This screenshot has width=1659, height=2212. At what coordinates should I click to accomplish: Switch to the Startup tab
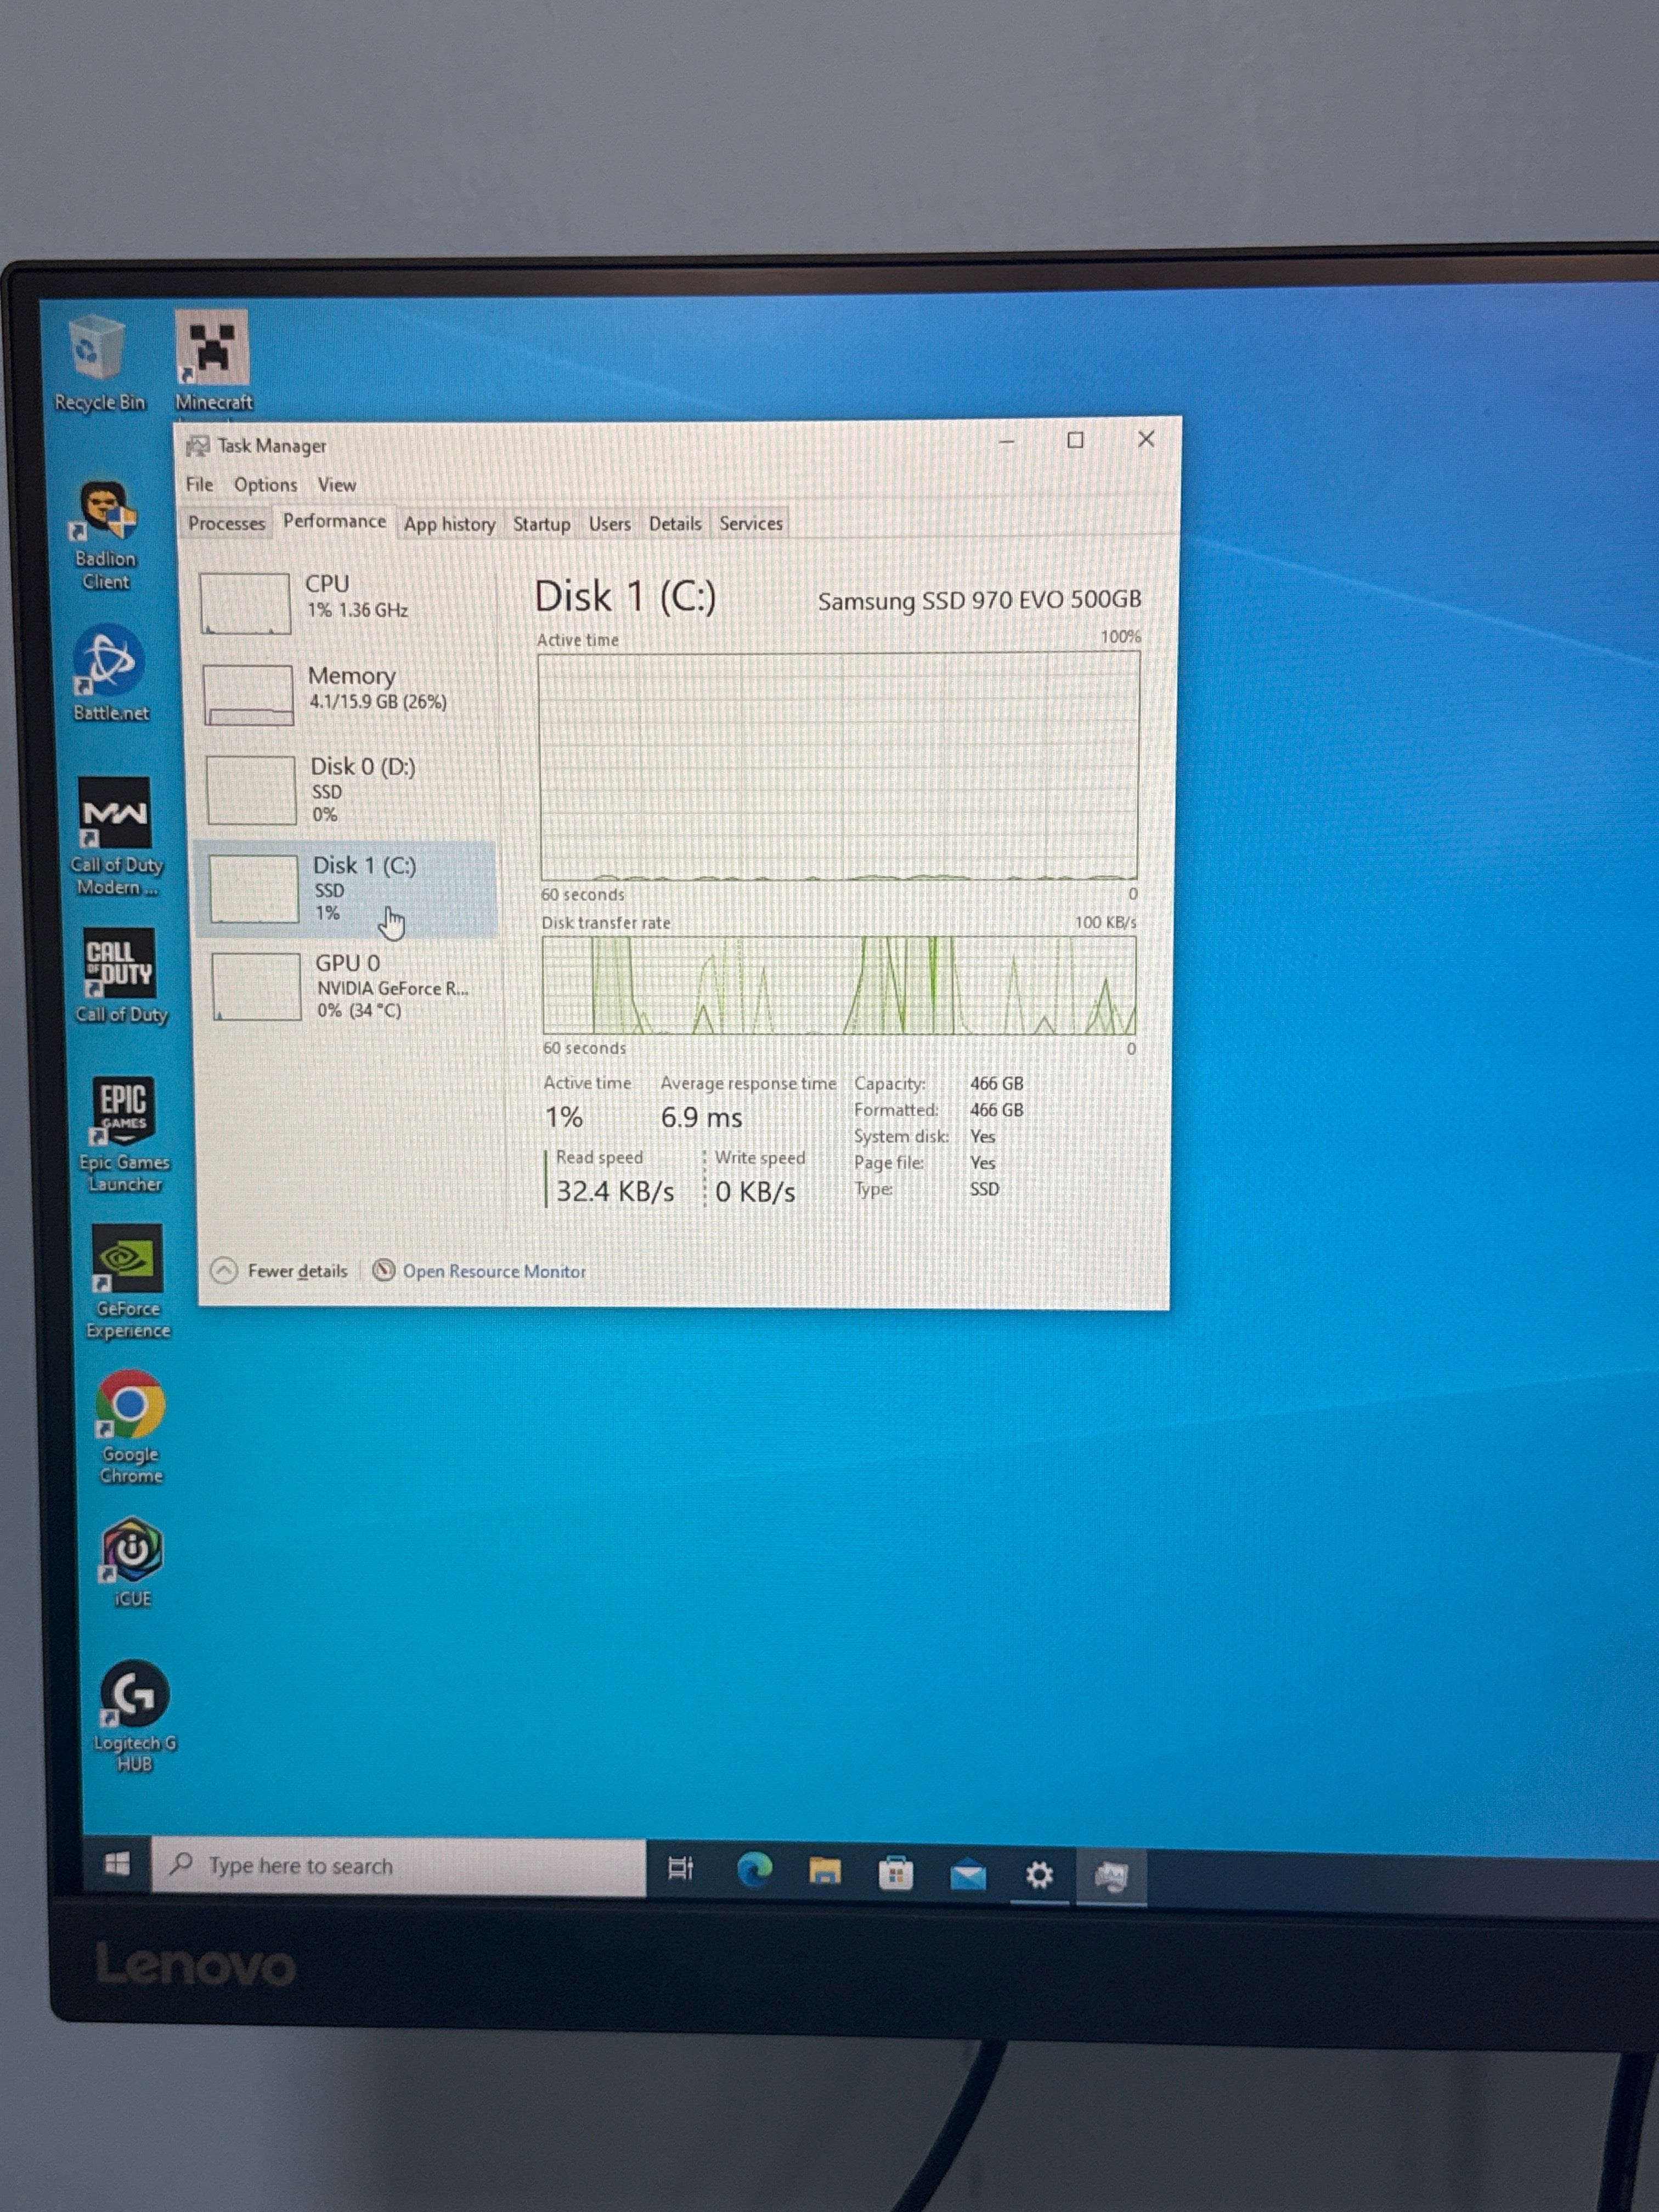click(541, 524)
